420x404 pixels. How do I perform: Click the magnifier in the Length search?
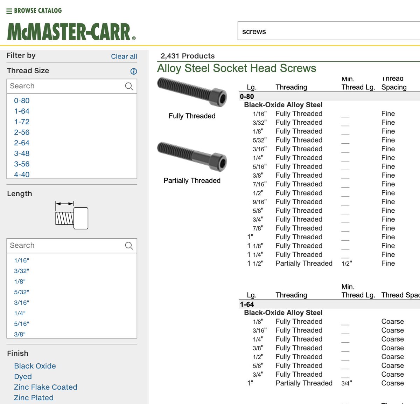[x=129, y=246]
